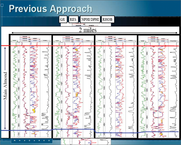
Task: Click the Previous Approach slide title
Action: point(50,9)
